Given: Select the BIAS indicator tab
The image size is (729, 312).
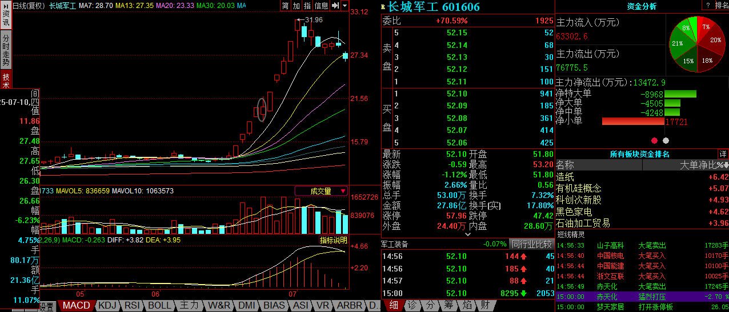Looking at the screenshot, I should 275,306.
